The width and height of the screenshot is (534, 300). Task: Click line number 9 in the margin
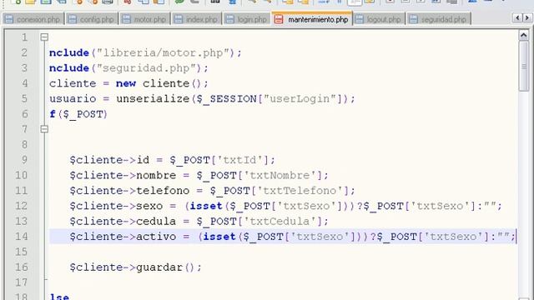click(24, 159)
